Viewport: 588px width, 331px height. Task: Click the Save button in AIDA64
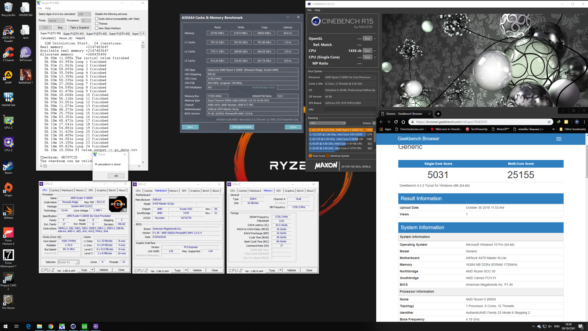190,127
